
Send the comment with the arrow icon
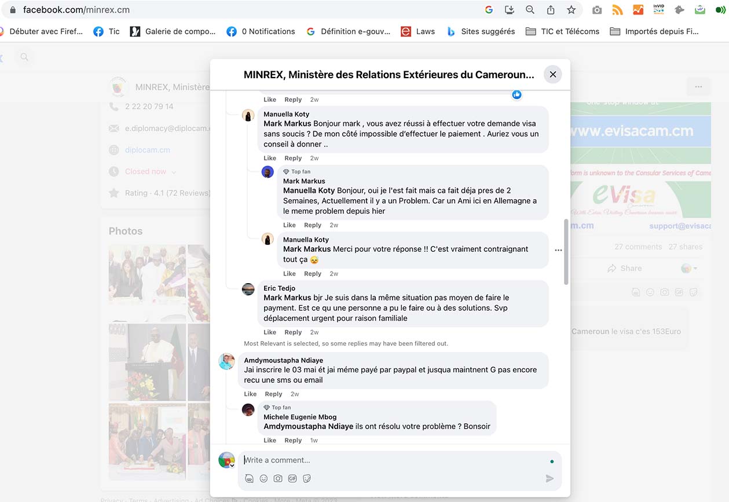point(550,478)
